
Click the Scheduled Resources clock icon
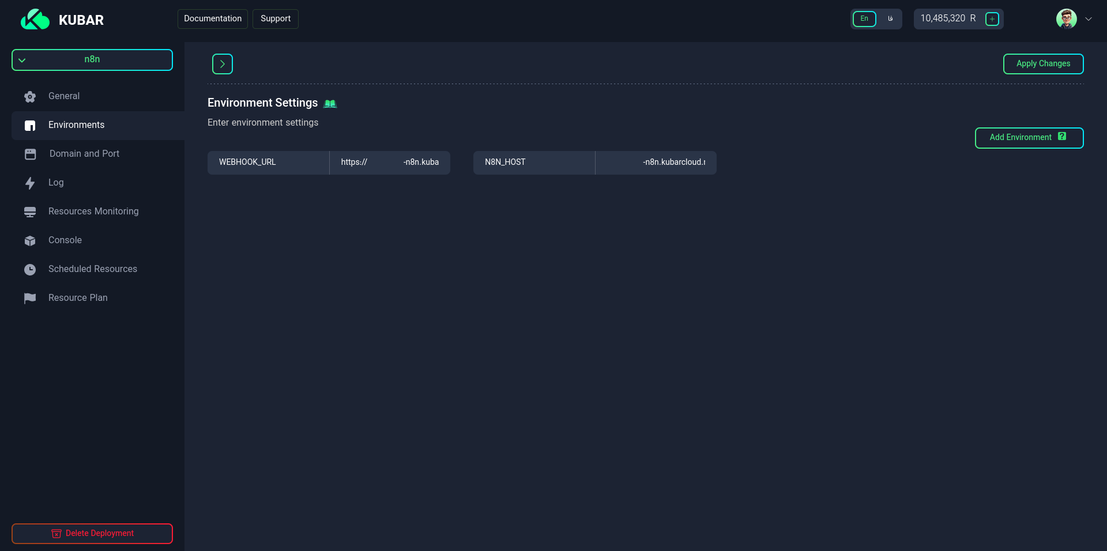coord(30,269)
